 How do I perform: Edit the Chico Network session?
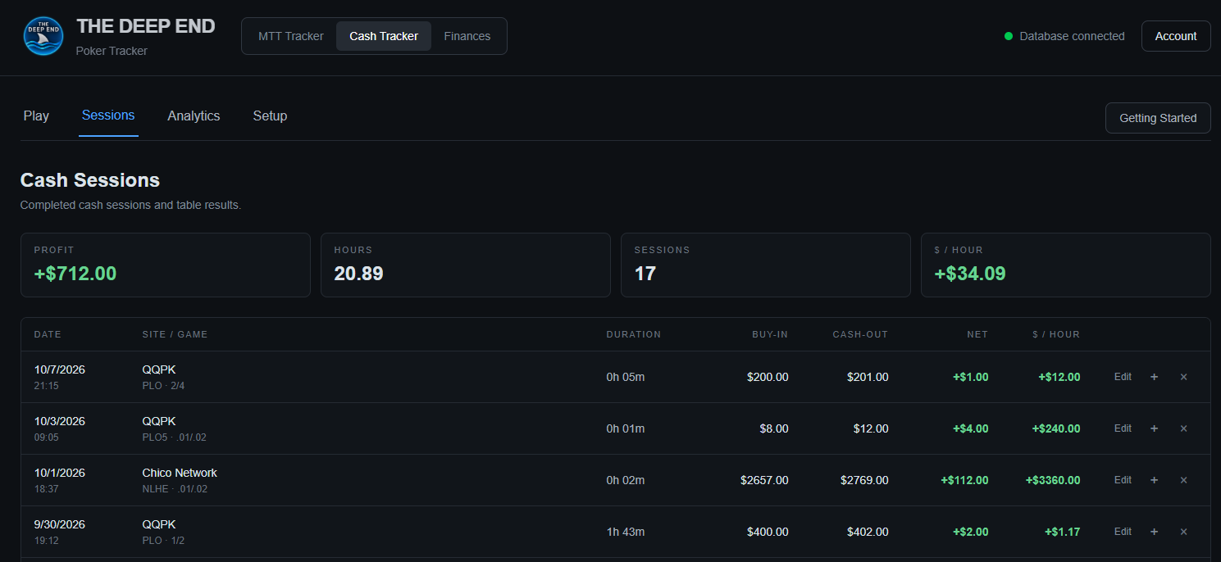(1123, 480)
